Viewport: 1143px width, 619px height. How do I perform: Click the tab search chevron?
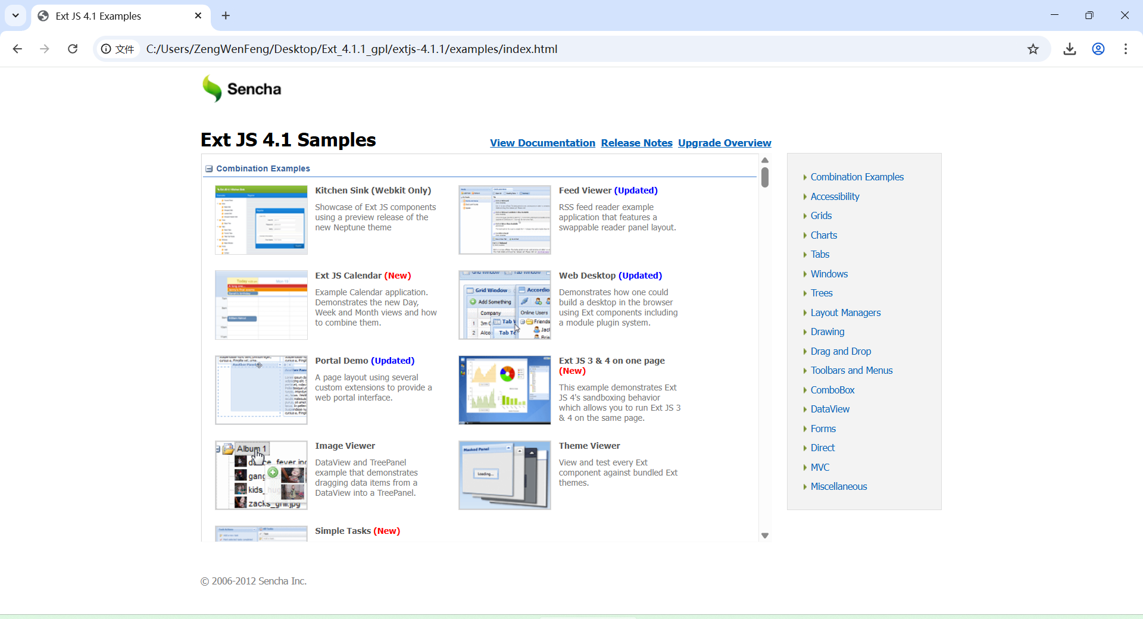15,16
